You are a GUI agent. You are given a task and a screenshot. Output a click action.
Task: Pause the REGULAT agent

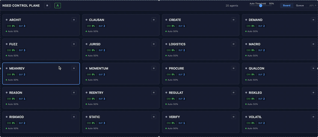click(x=233, y=92)
